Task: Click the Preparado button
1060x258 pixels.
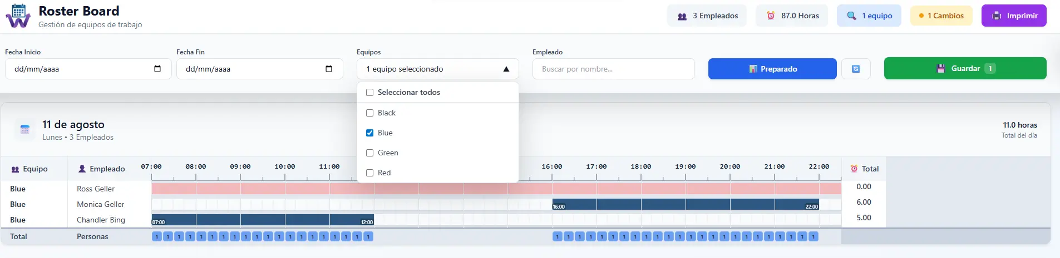Action: 772,69
